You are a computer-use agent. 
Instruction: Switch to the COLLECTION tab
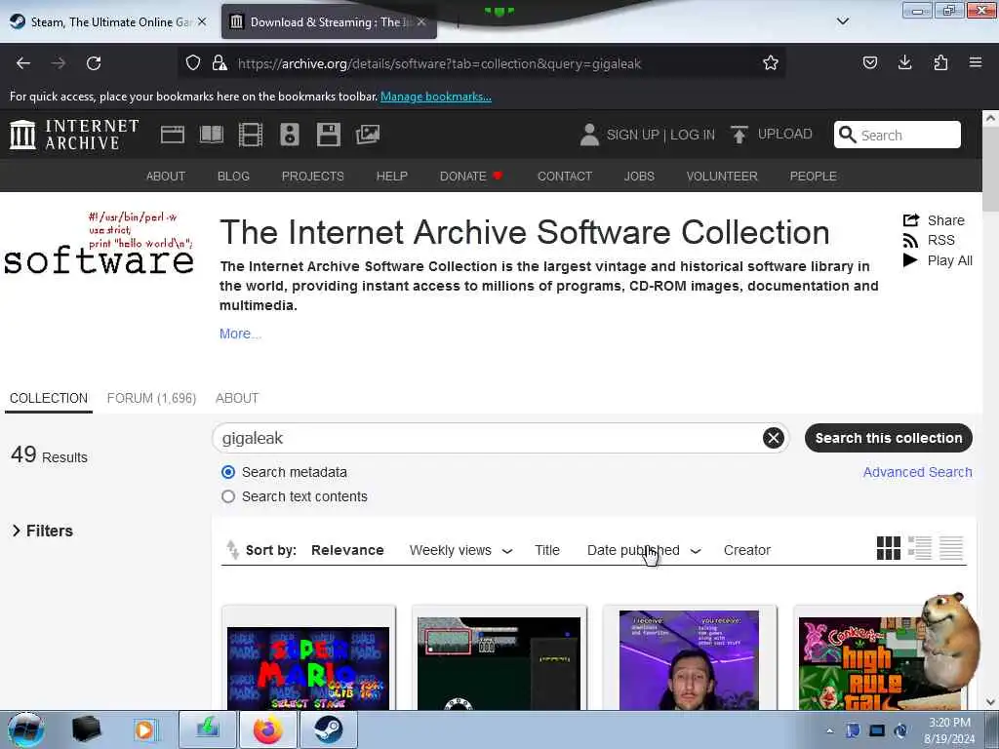pos(49,399)
